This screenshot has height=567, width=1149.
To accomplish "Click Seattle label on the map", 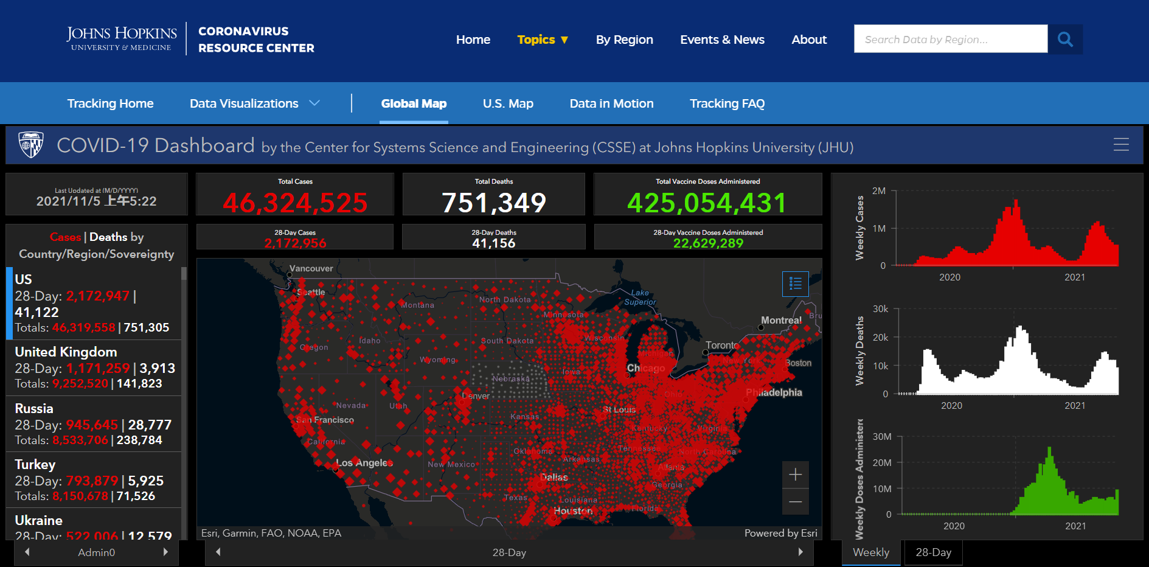I will [311, 292].
